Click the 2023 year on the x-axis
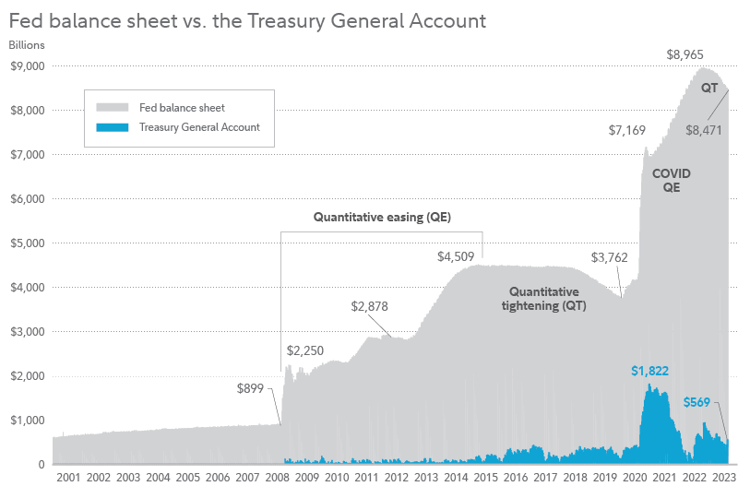Screen dimensions: 738x498 click(x=723, y=479)
